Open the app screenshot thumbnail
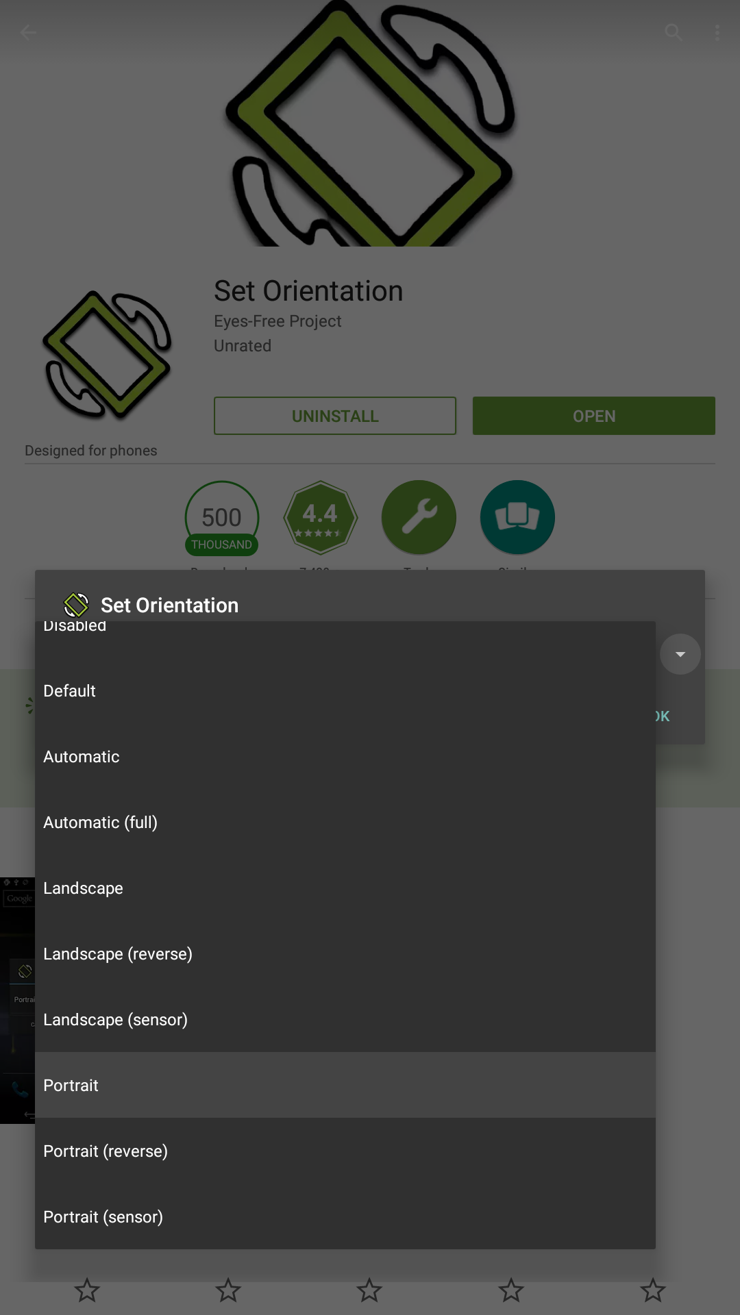This screenshot has height=1315, width=740. [17, 1000]
